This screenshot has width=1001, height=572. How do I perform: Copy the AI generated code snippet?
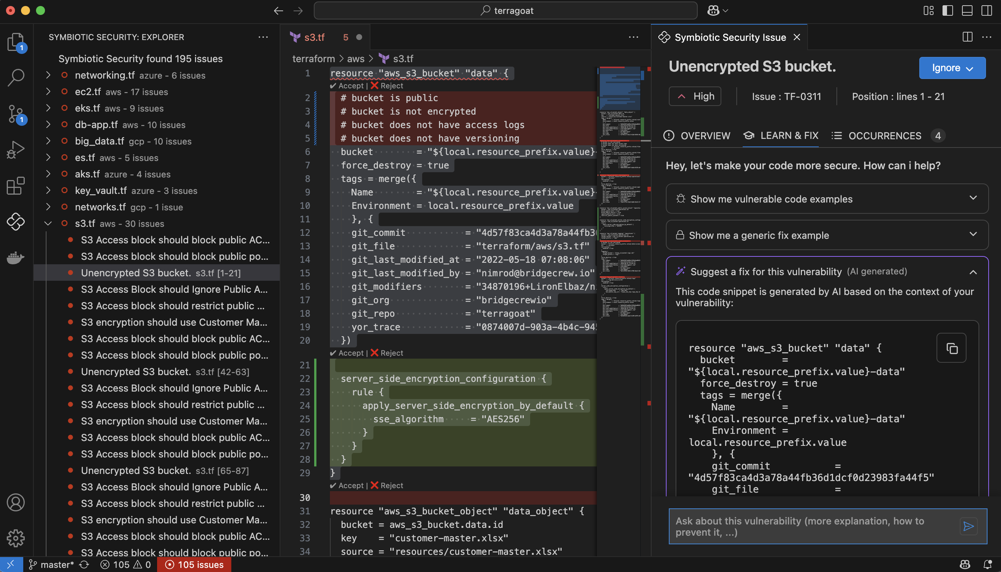[952, 348]
